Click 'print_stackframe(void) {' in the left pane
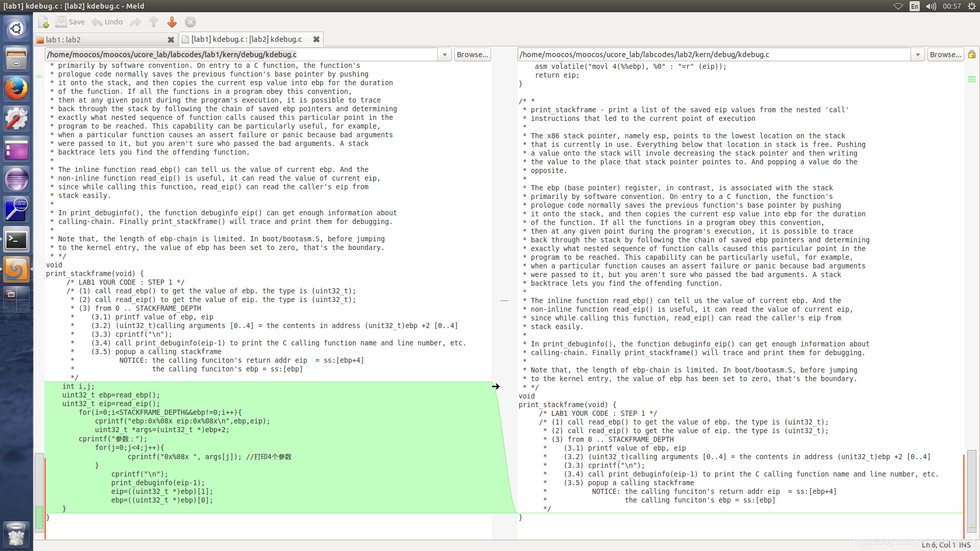The height and width of the screenshot is (551, 980). point(95,273)
